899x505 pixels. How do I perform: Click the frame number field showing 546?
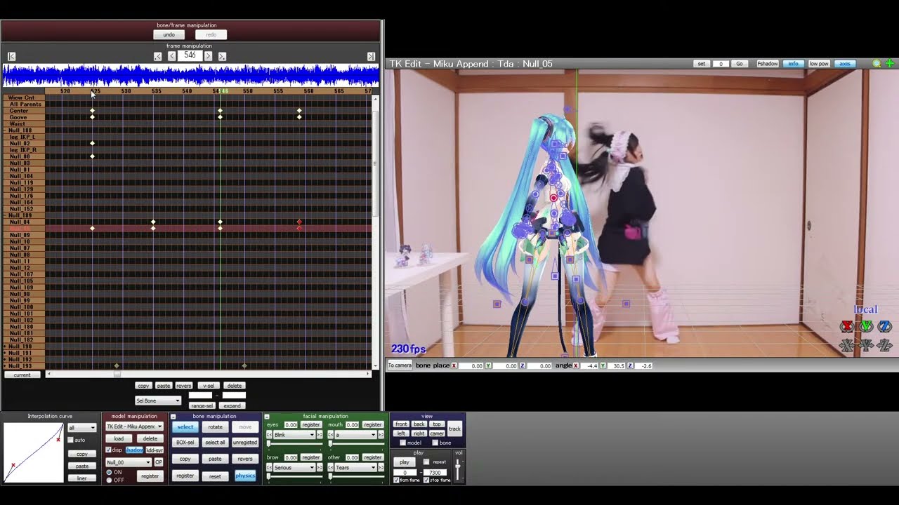tap(190, 55)
